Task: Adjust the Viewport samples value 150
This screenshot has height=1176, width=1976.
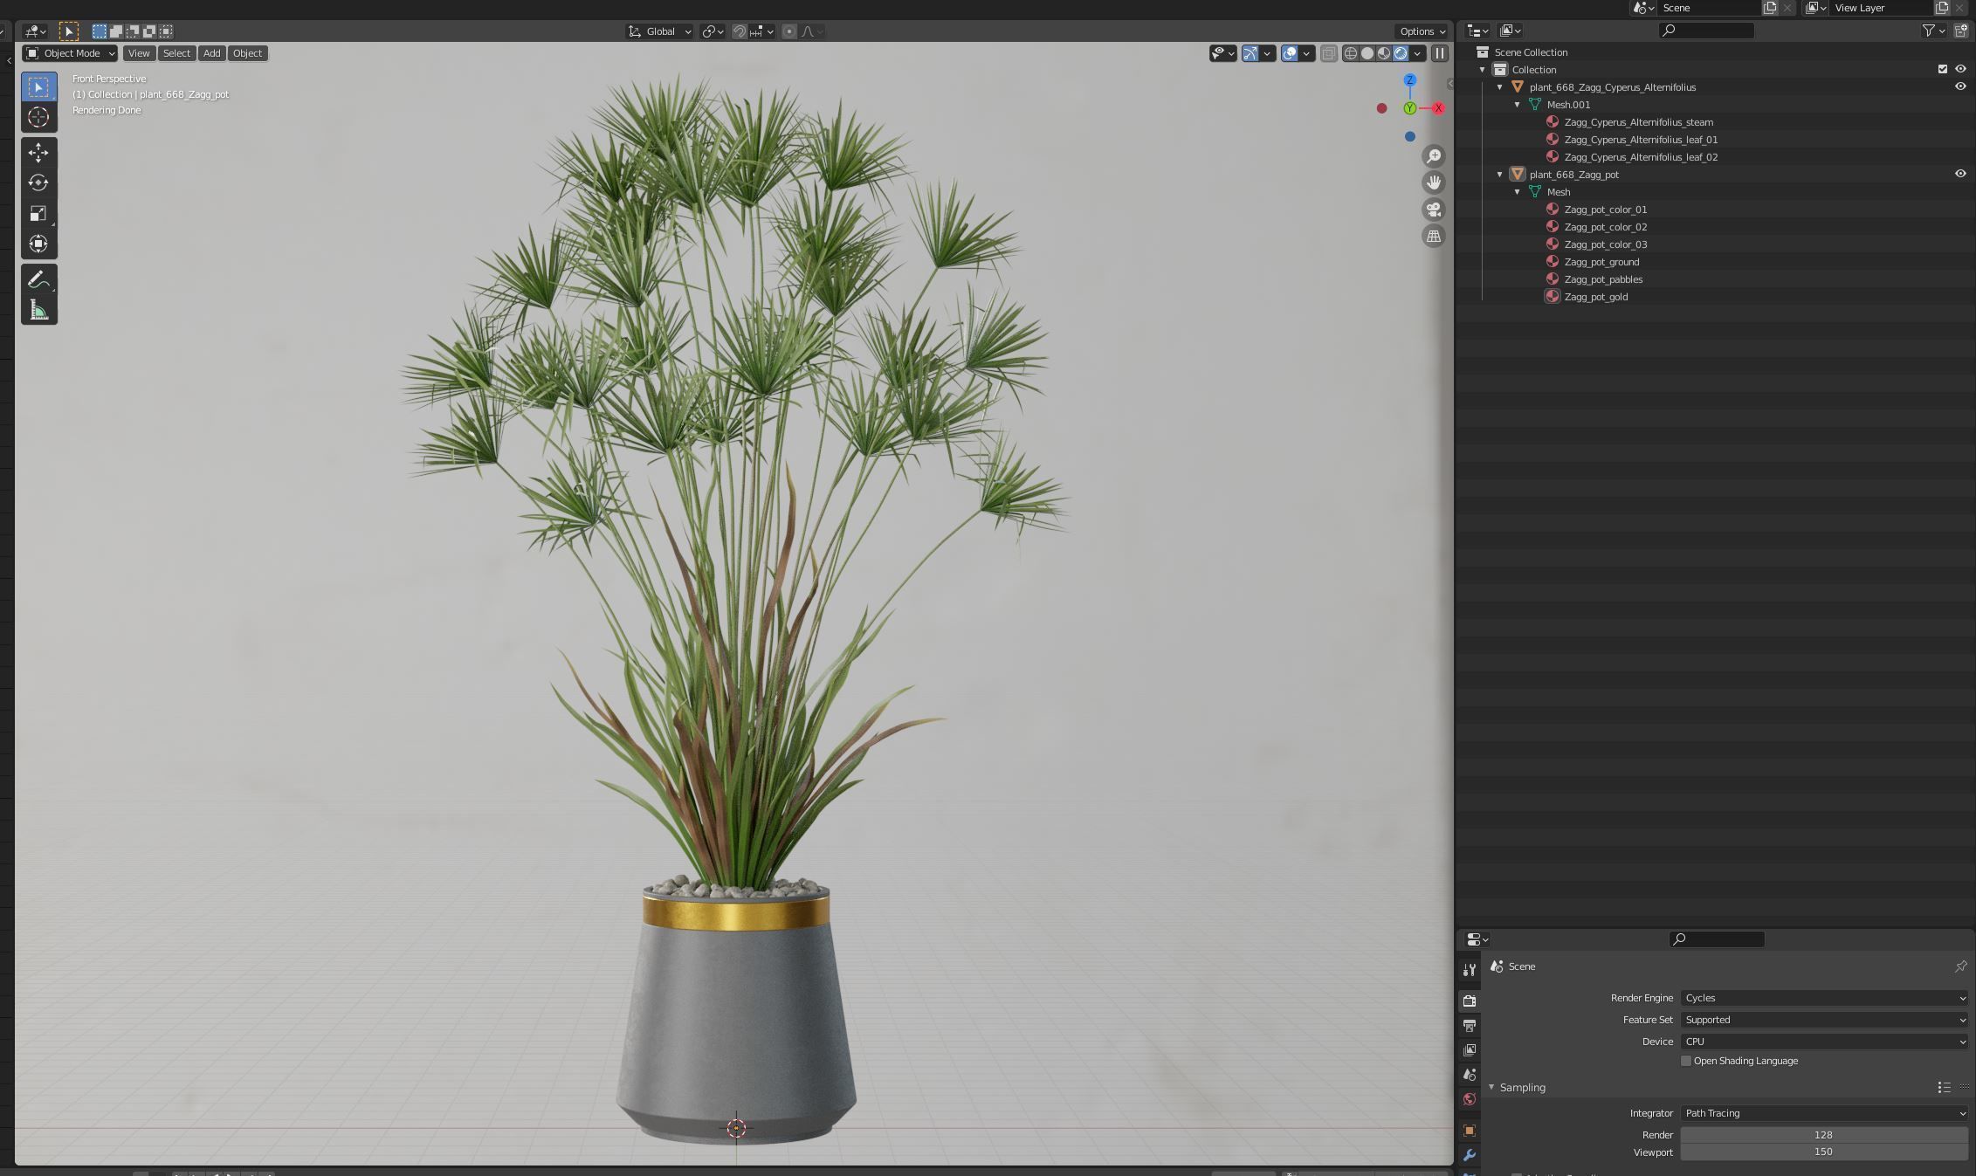Action: tap(1824, 1152)
